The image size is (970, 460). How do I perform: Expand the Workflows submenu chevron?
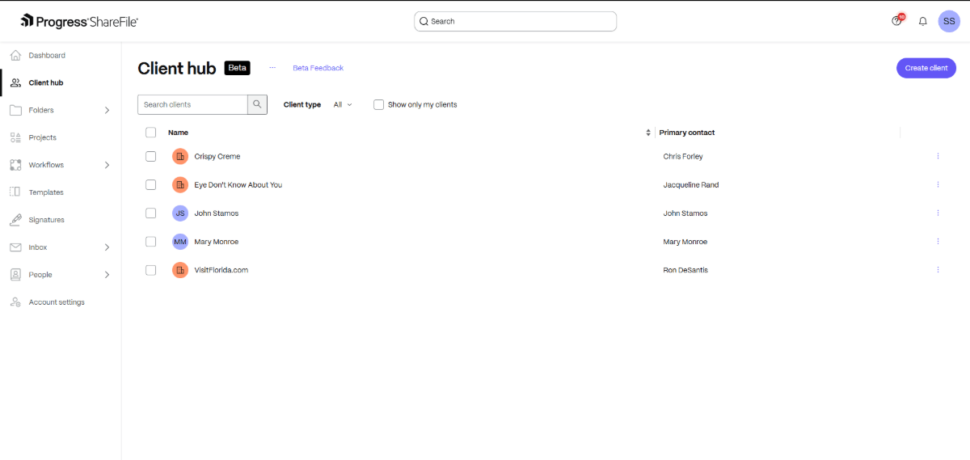(107, 165)
